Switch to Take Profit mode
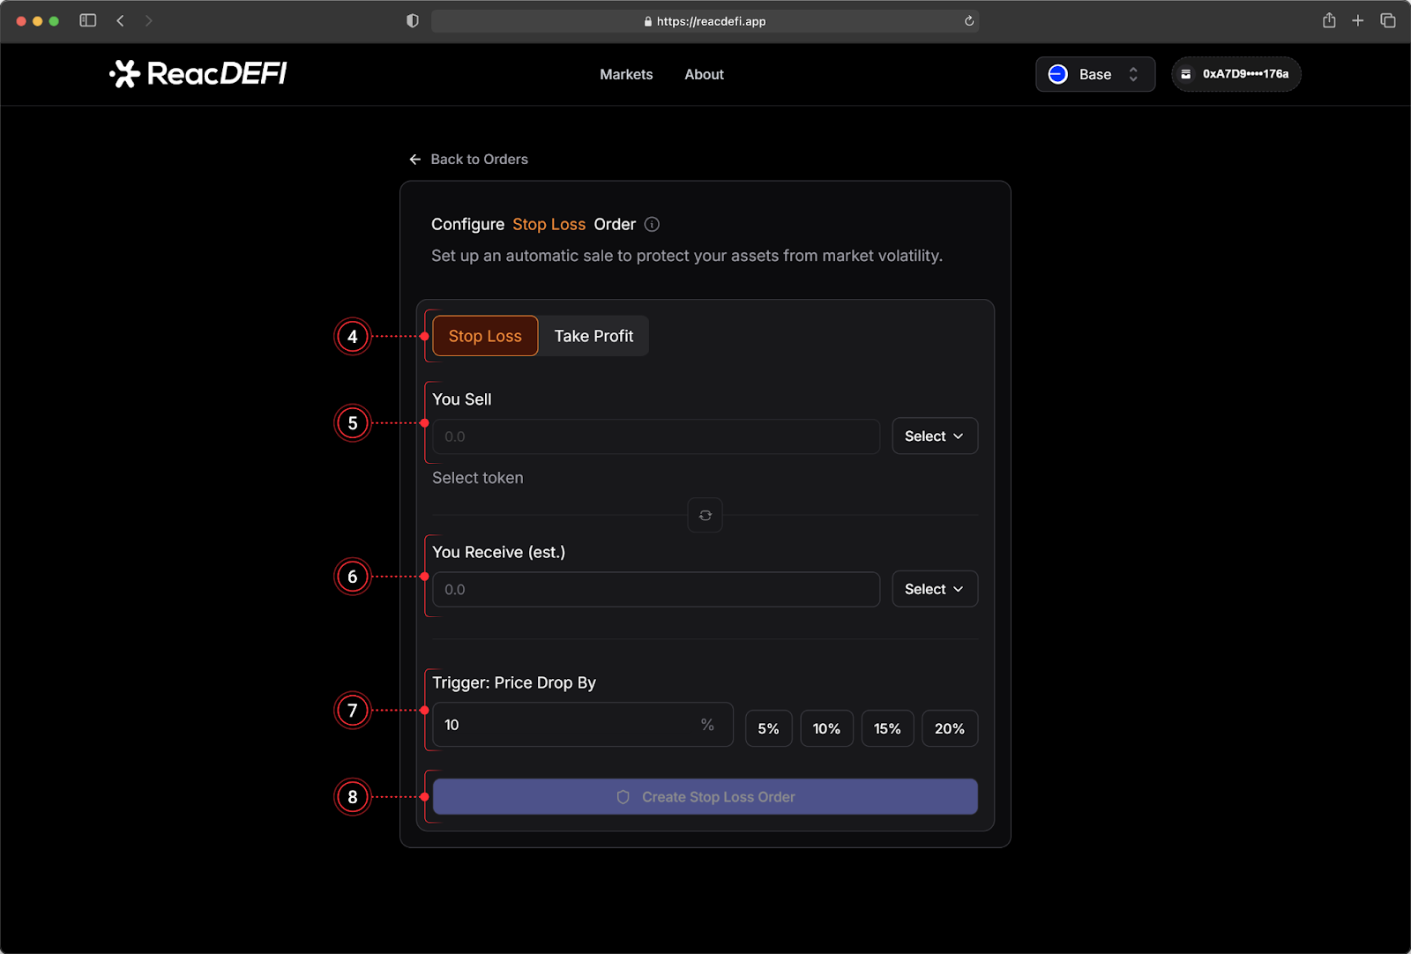Image resolution: width=1411 pixels, height=954 pixels. (x=594, y=336)
